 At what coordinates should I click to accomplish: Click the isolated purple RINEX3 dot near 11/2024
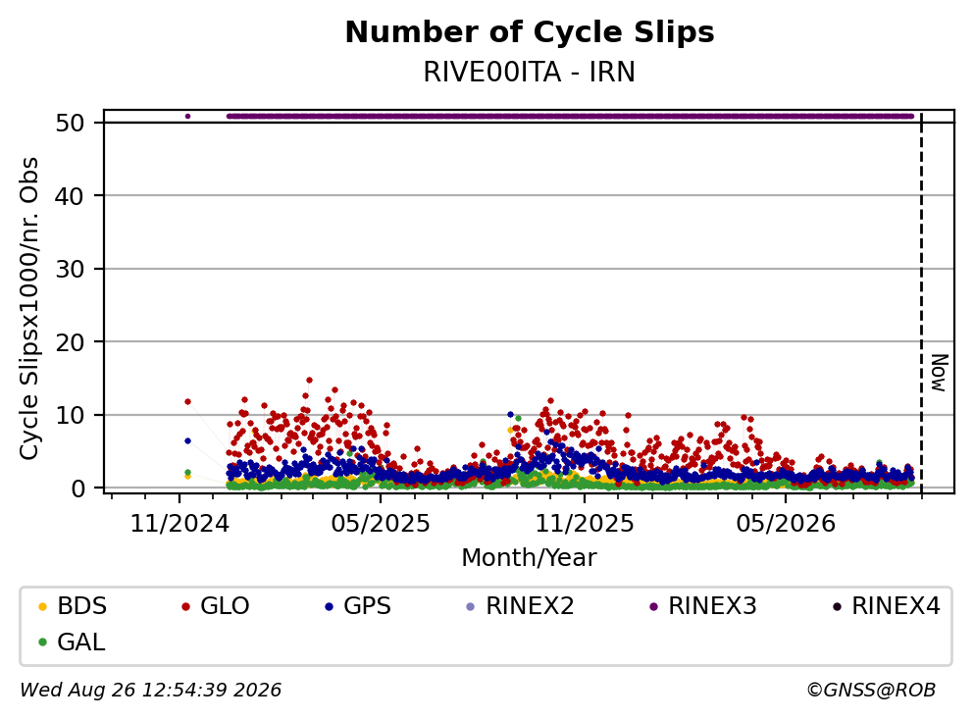[187, 116]
